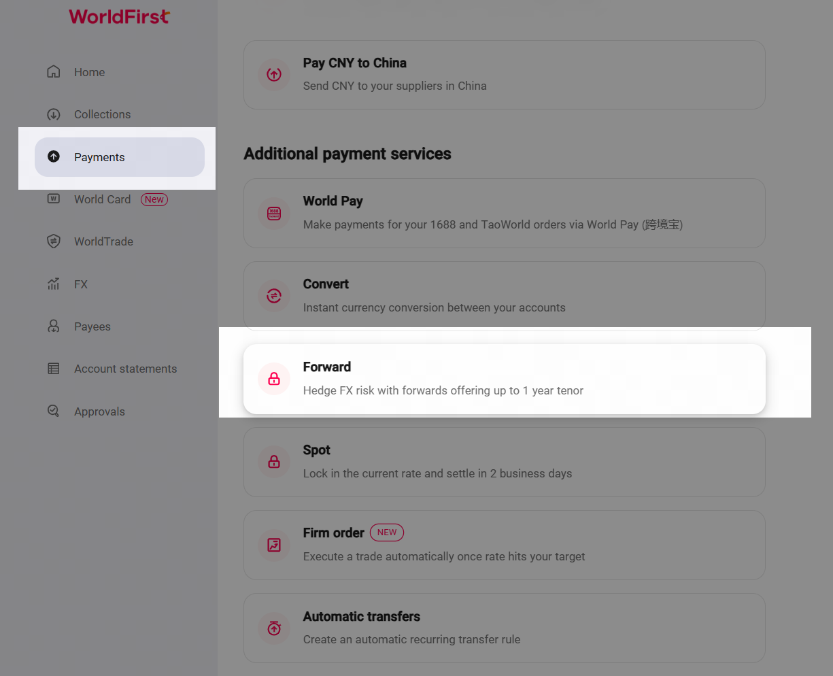This screenshot has width=833, height=676.
Task: Select the Pay CNY to China card
Action: 504,75
